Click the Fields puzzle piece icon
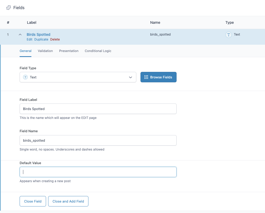This screenshot has width=265, height=213. 9,8
